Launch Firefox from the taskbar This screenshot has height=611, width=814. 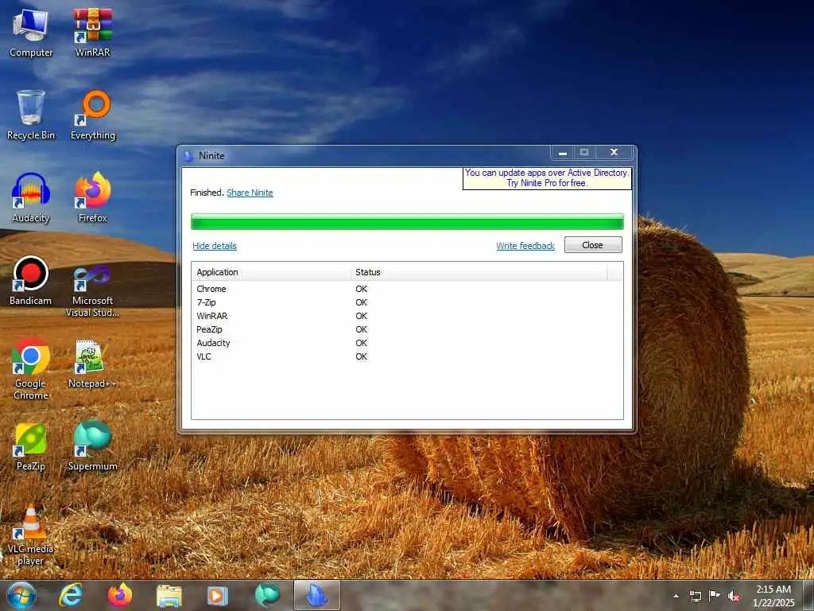120,595
